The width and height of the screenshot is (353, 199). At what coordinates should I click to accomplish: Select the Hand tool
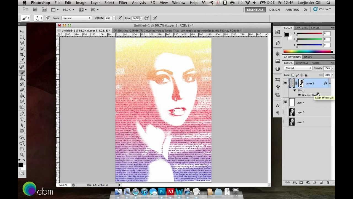pyautogui.click(x=22, y=149)
